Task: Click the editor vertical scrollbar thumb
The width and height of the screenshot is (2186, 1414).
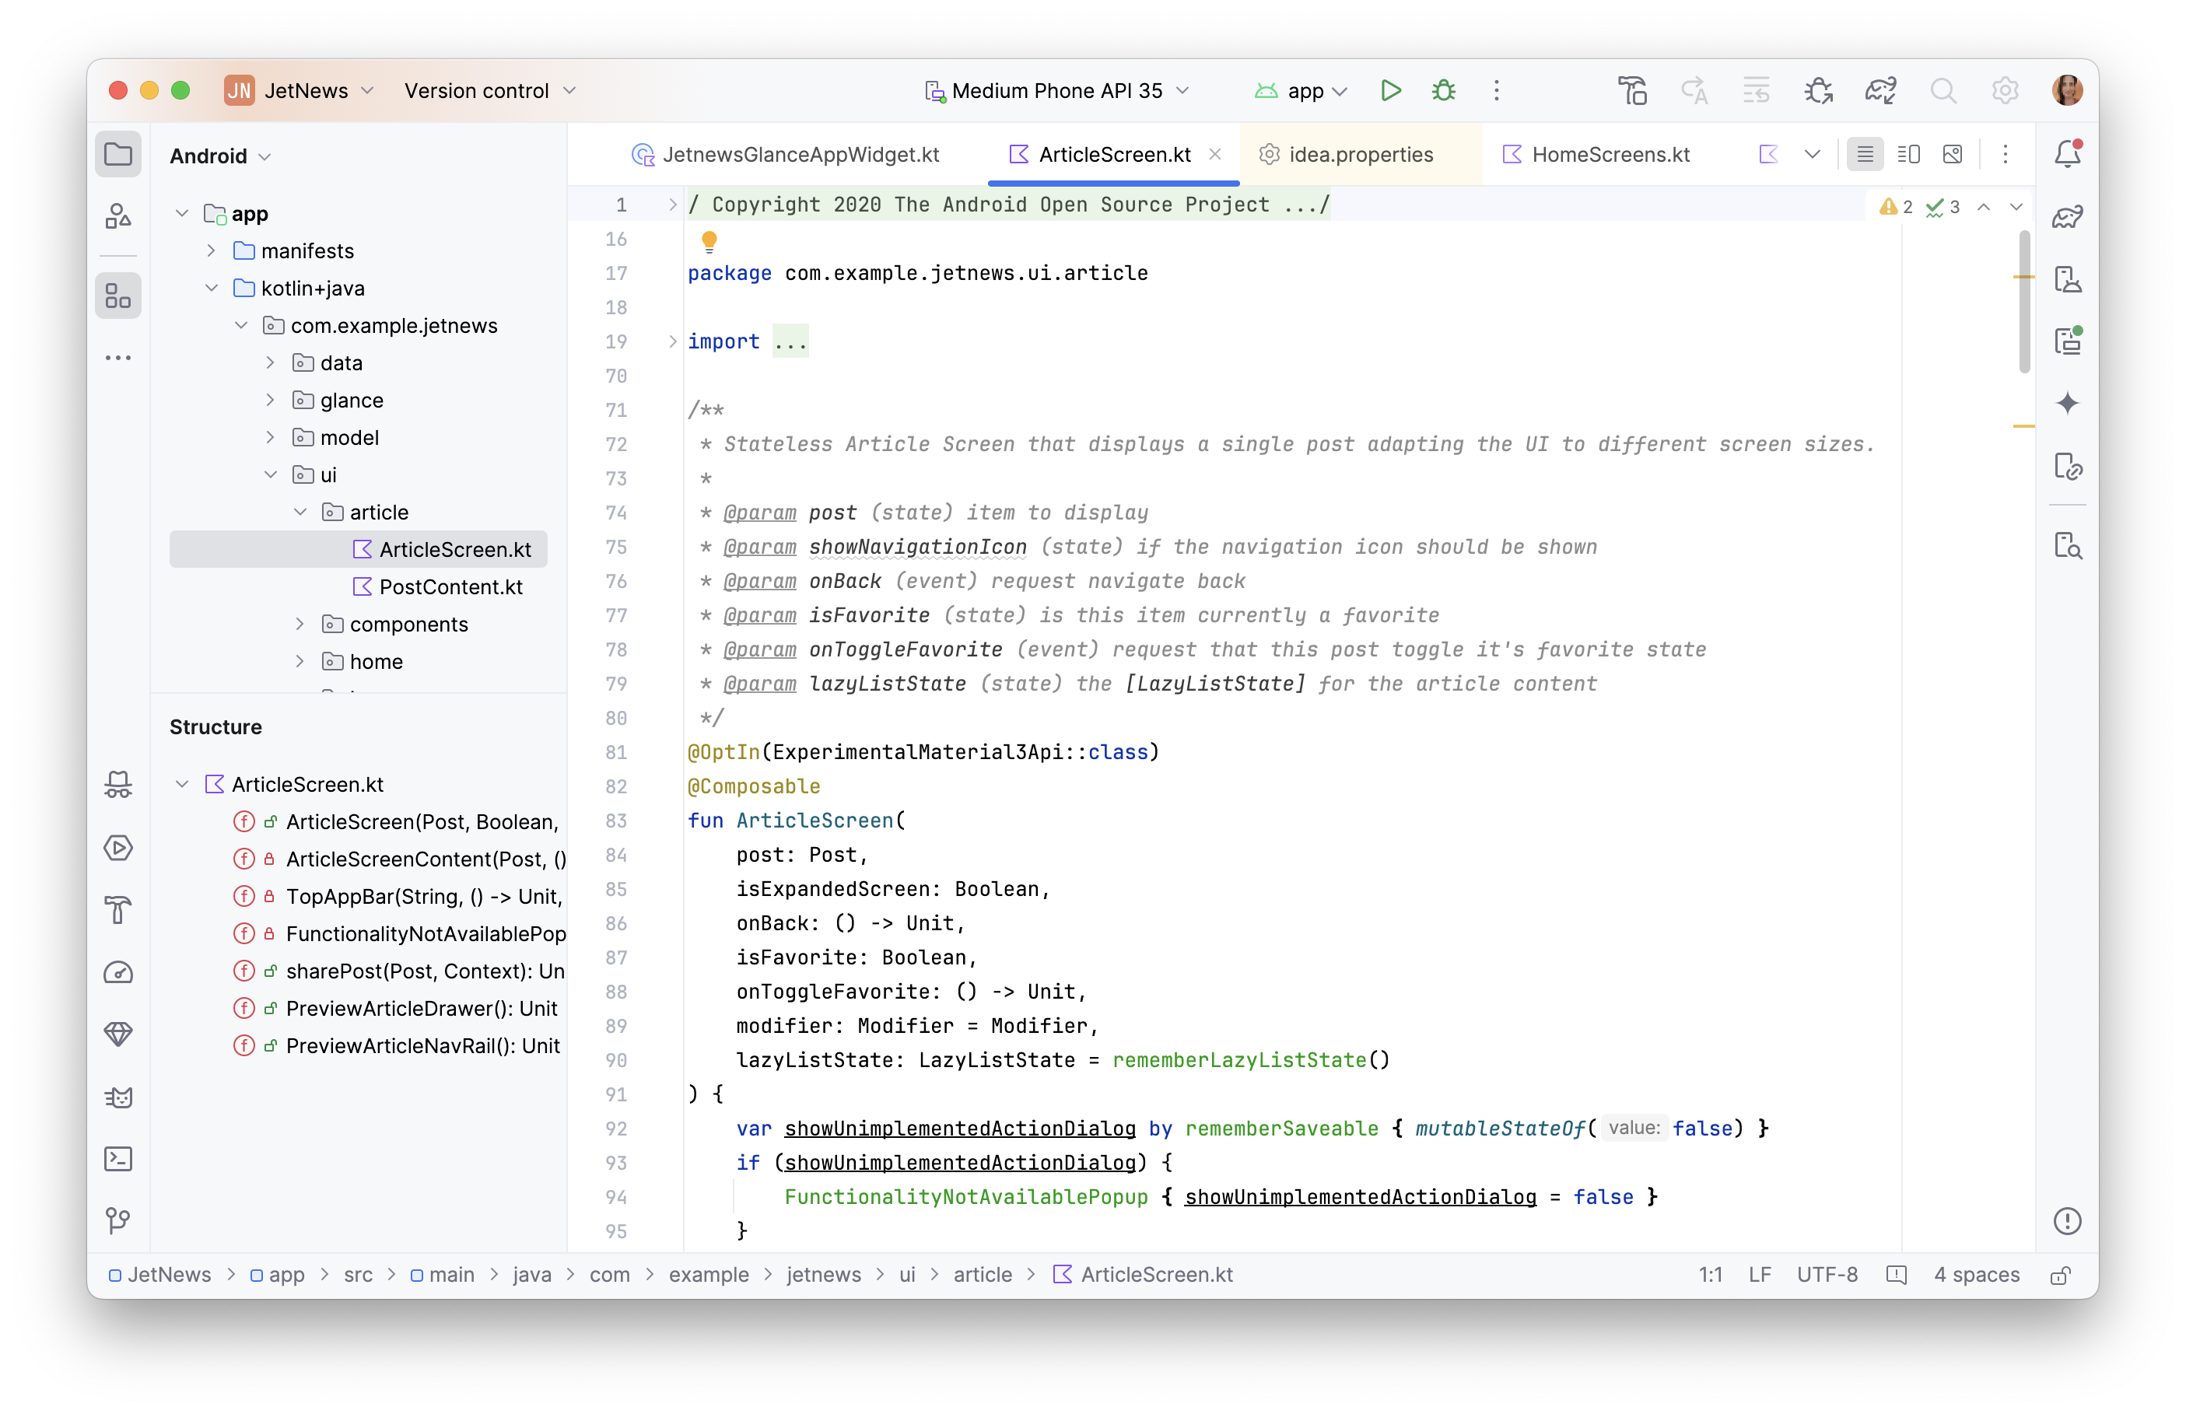Action: pyautogui.click(x=2024, y=303)
